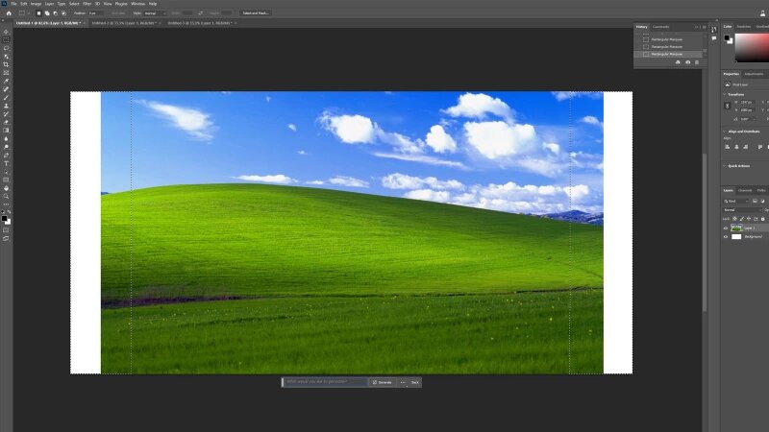
Task: Choose Intersect with selection mode icon
Action: point(63,13)
